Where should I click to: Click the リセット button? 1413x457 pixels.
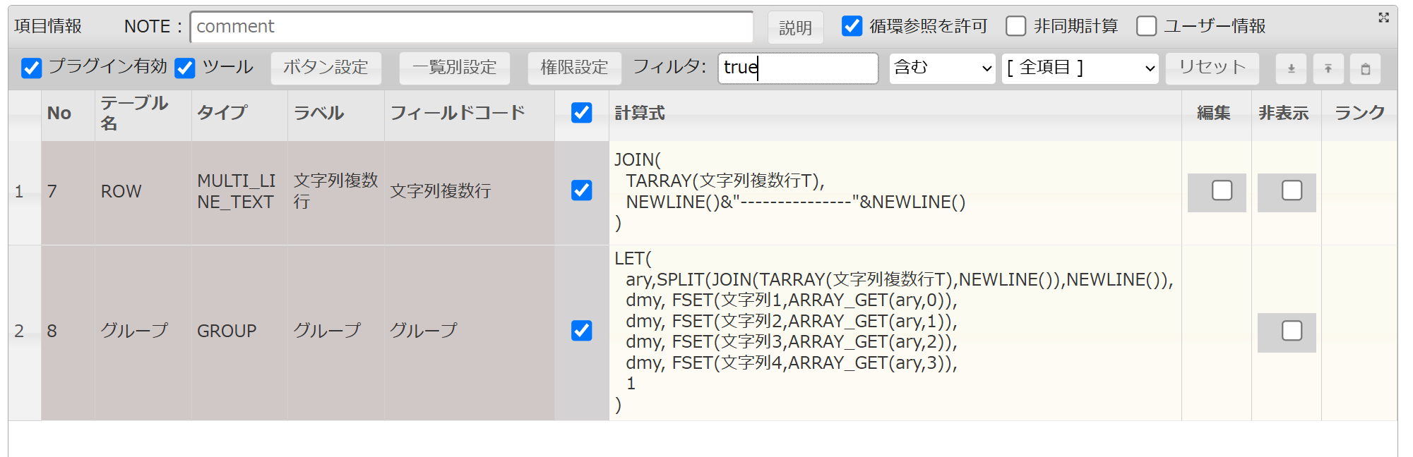click(1212, 68)
